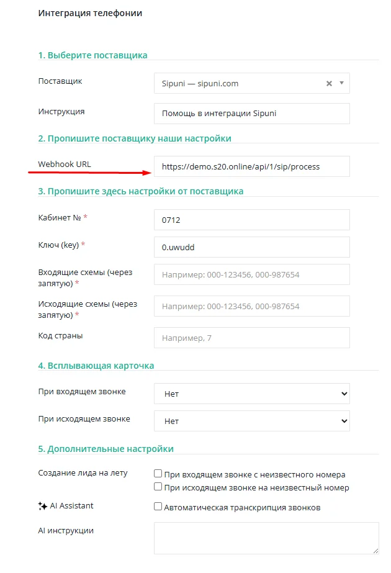The width and height of the screenshot is (391, 573).
Task: Expand the incoming call popup card dropdown
Action: [252, 394]
